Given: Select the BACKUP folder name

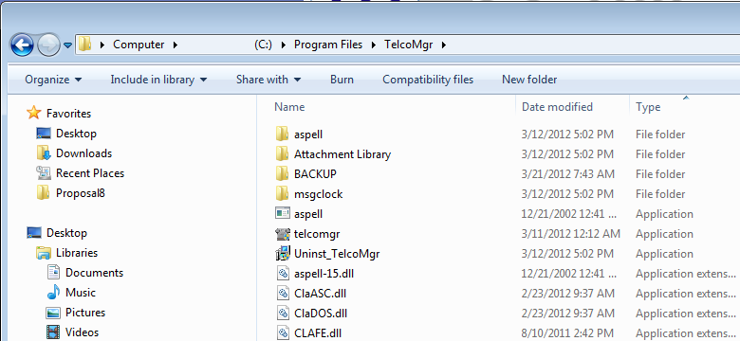Looking at the screenshot, I should [x=315, y=173].
